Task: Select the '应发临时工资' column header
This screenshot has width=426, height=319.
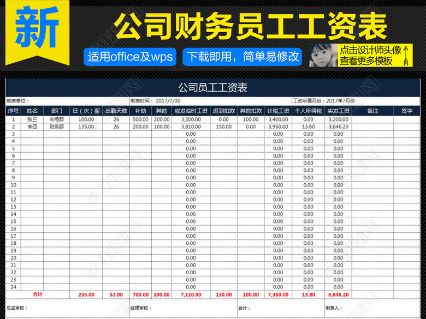Action: click(x=191, y=111)
